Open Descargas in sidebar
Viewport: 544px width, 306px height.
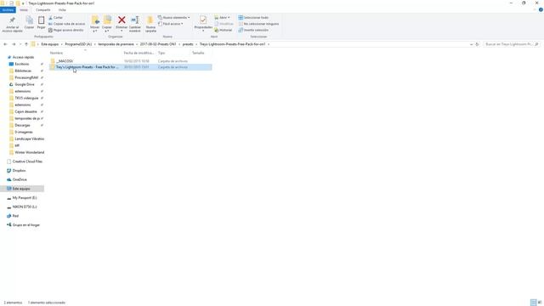pyautogui.click(x=22, y=125)
